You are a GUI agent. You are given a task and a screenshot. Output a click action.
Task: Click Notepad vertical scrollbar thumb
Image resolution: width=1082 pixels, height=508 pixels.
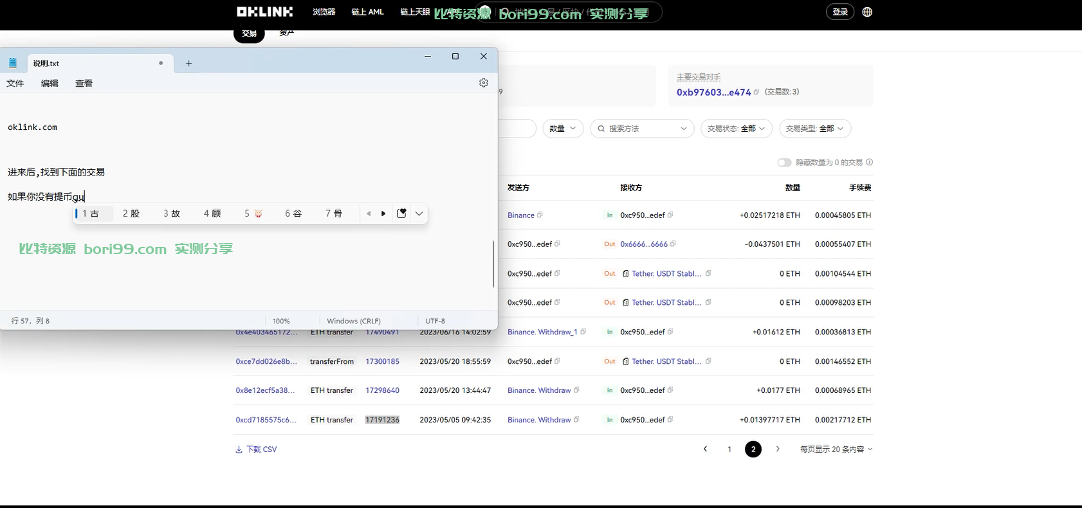[x=493, y=264]
